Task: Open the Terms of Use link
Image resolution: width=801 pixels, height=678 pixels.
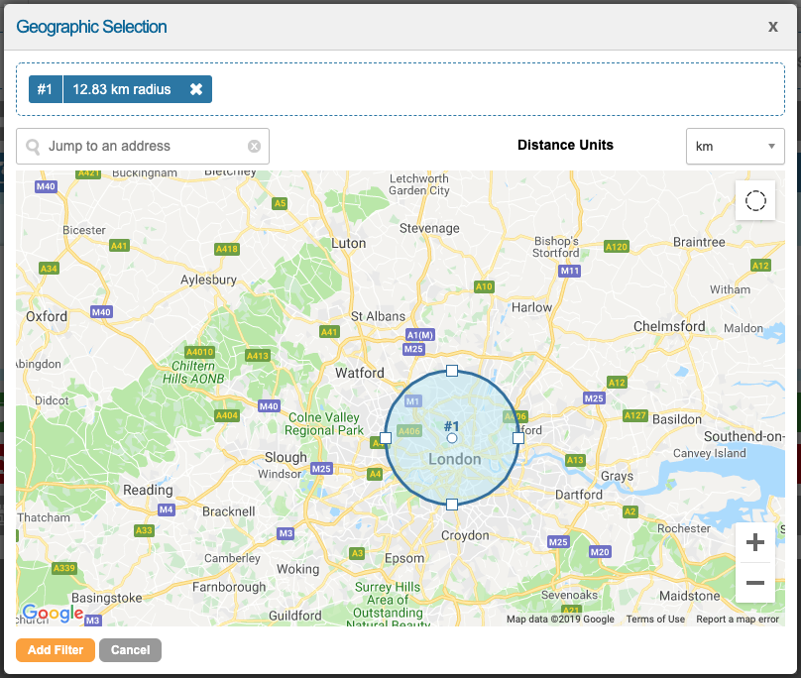Action: pyautogui.click(x=655, y=620)
